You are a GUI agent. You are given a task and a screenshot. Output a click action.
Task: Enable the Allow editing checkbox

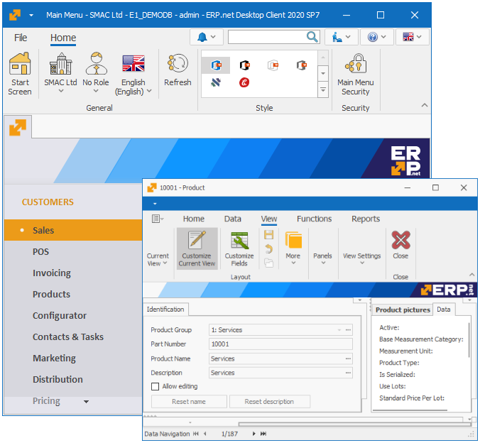(x=156, y=387)
